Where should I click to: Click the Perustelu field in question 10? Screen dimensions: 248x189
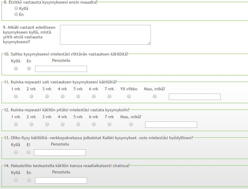point(61,69)
